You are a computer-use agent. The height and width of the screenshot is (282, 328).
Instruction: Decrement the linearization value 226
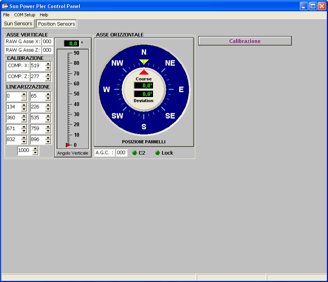tap(48, 109)
